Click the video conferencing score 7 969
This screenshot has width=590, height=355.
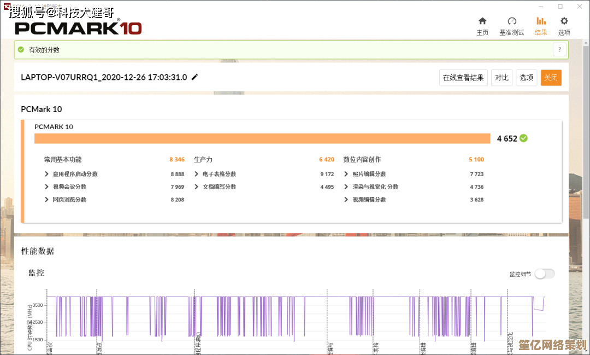click(177, 187)
